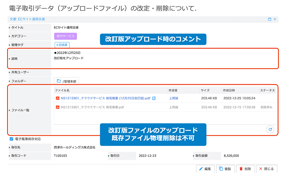This screenshot has width=286, height=175.
Task: Click the dialog title 文書: ECサイト運用支援
Action: 27,19
